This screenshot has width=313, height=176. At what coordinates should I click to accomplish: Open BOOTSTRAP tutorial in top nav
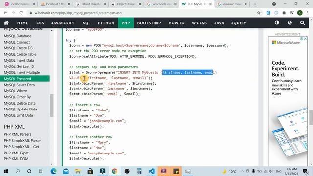[149, 23]
